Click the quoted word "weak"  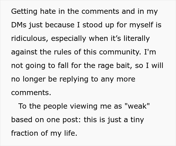137,106
